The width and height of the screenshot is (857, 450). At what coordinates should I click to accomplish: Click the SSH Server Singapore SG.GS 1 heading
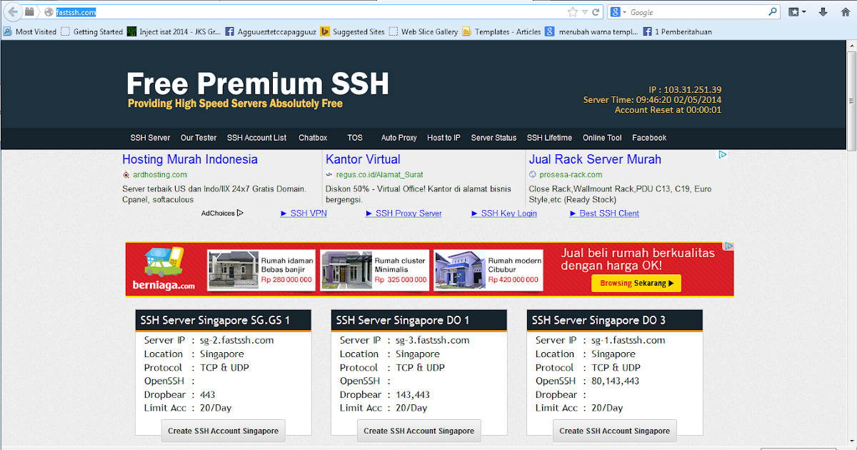[216, 321]
